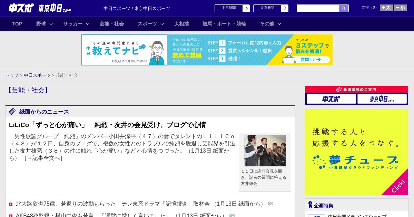Viewport: 414px width, 217px height.
Task: Go to TOP in navigation bar
Action: [x=17, y=24]
